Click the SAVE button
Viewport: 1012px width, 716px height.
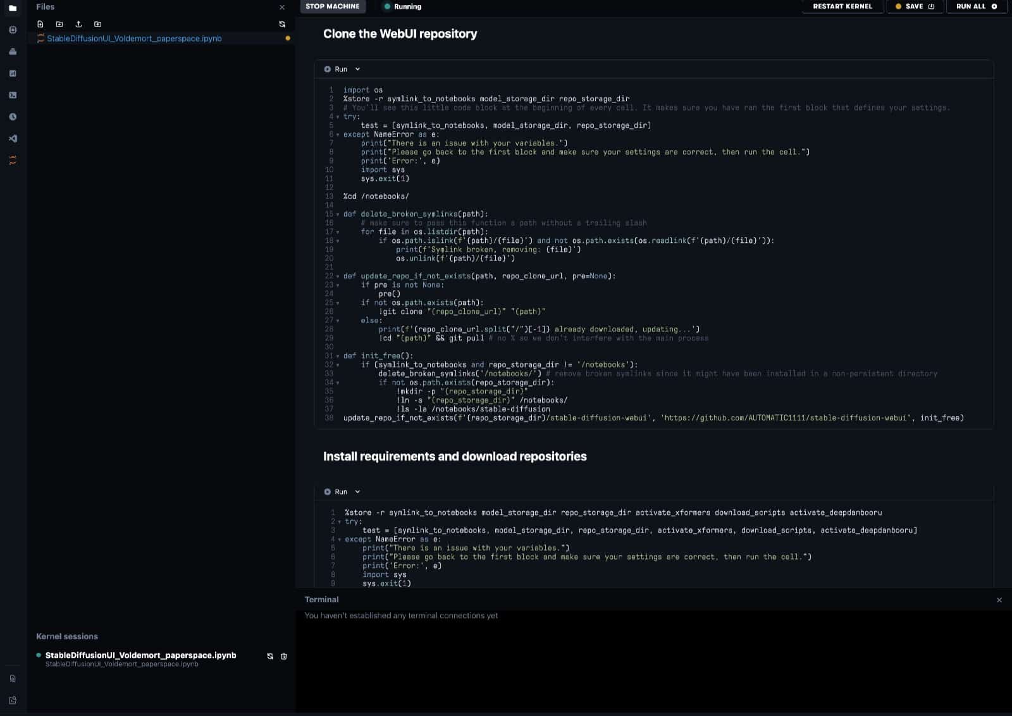point(915,6)
